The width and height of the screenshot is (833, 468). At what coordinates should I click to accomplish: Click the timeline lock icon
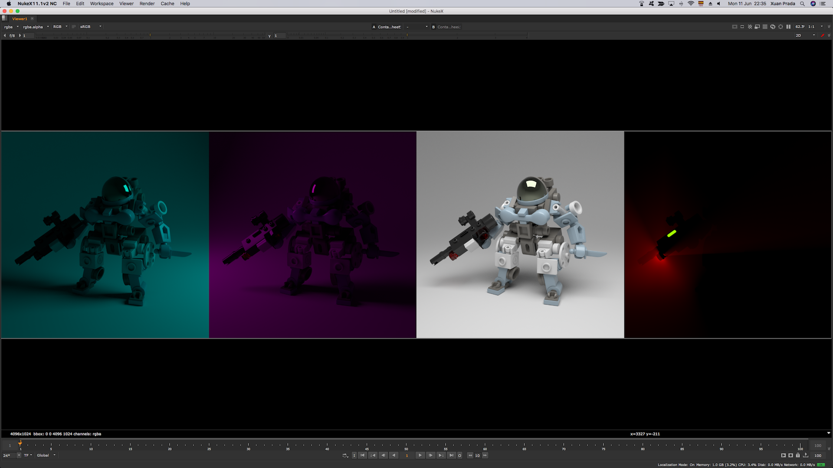coord(798,455)
